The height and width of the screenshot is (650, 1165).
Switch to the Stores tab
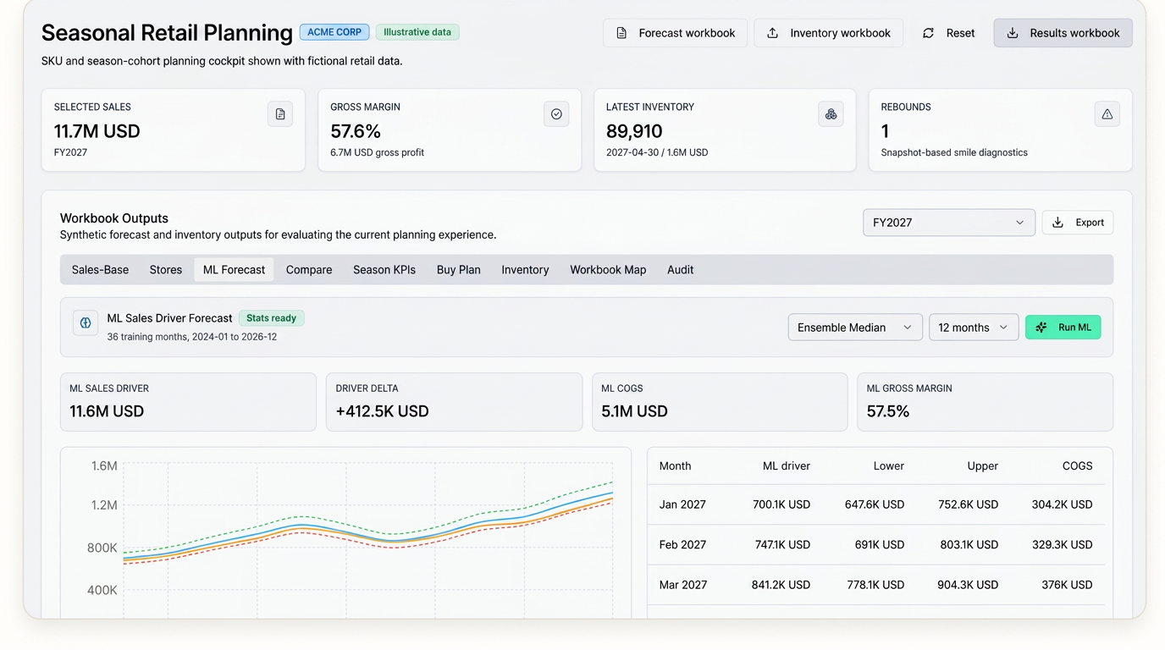166,270
